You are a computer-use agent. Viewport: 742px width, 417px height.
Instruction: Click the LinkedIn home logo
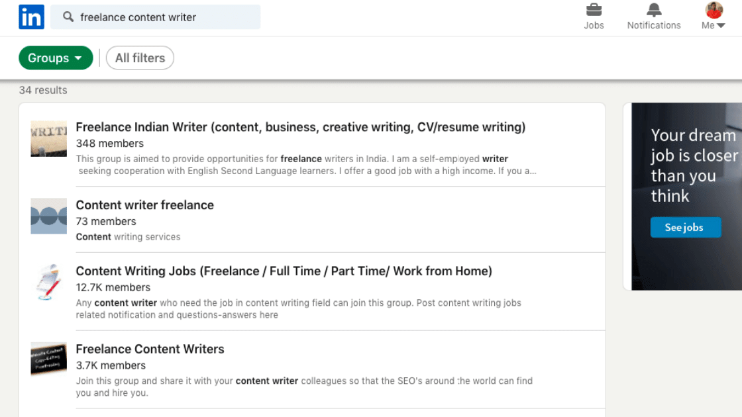click(x=31, y=17)
